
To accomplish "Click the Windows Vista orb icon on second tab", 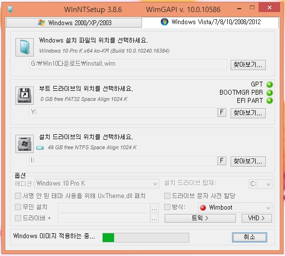I will 165,22.
